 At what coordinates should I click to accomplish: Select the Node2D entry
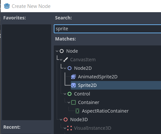tap(83, 68)
